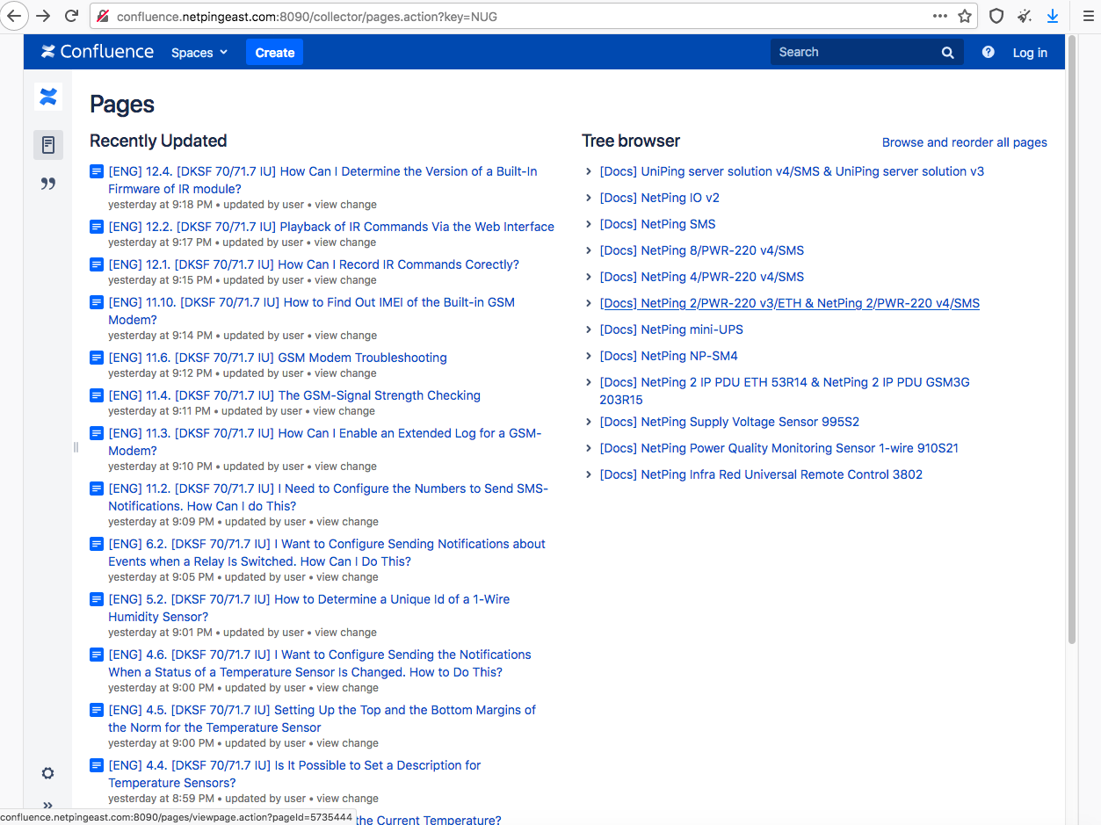This screenshot has height=825, width=1101.
Task: Click the space logo in the sidebar
Action: click(x=48, y=97)
